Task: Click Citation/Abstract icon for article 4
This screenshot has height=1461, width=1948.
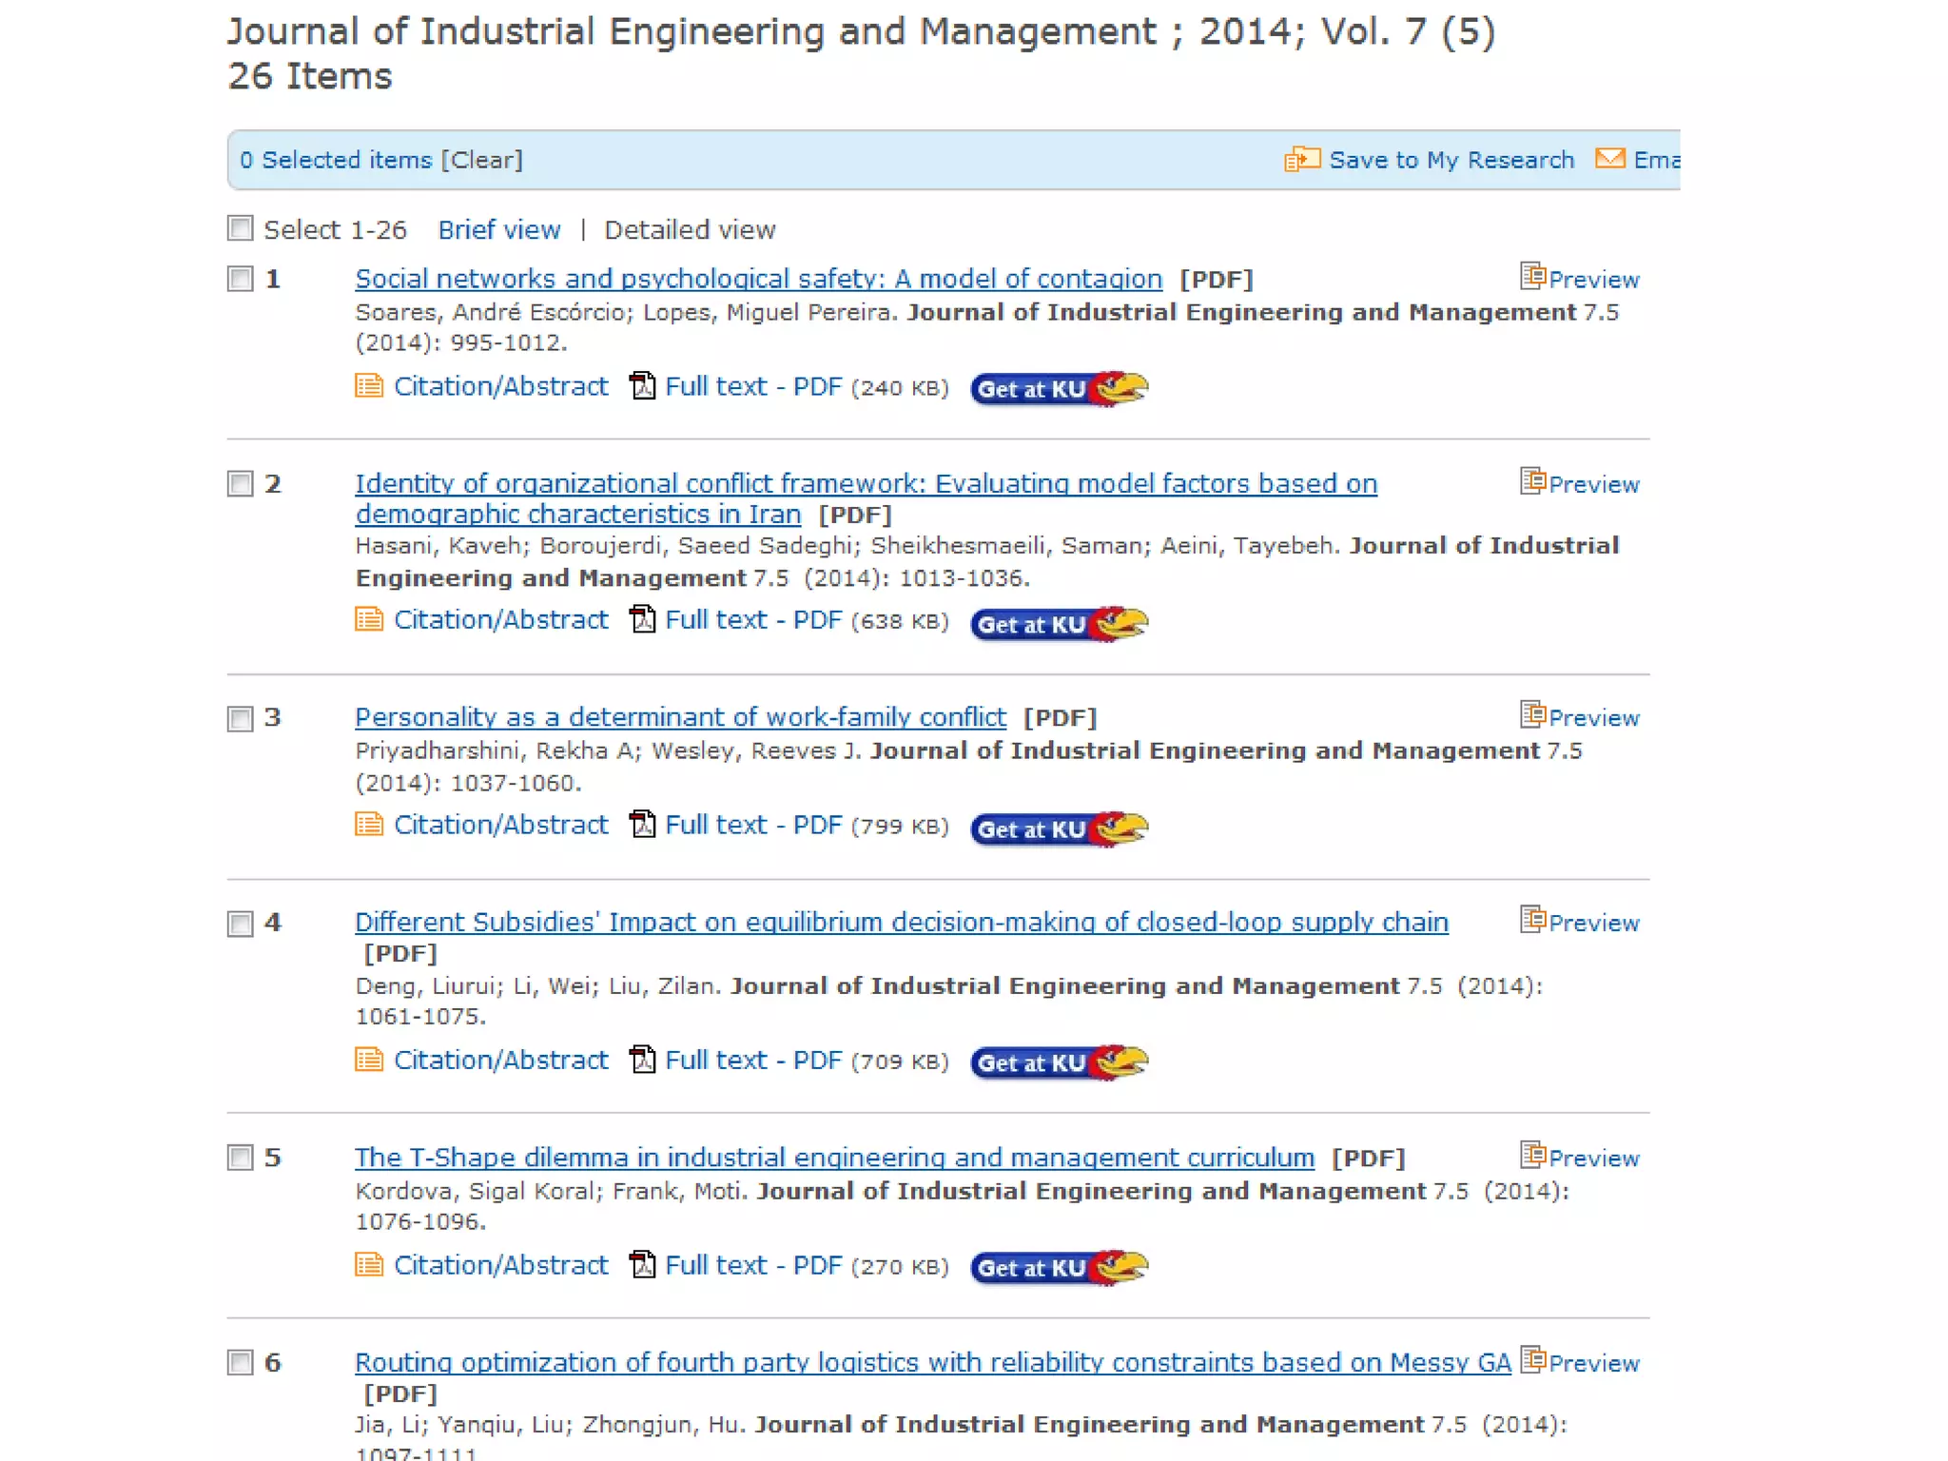Action: click(369, 1060)
